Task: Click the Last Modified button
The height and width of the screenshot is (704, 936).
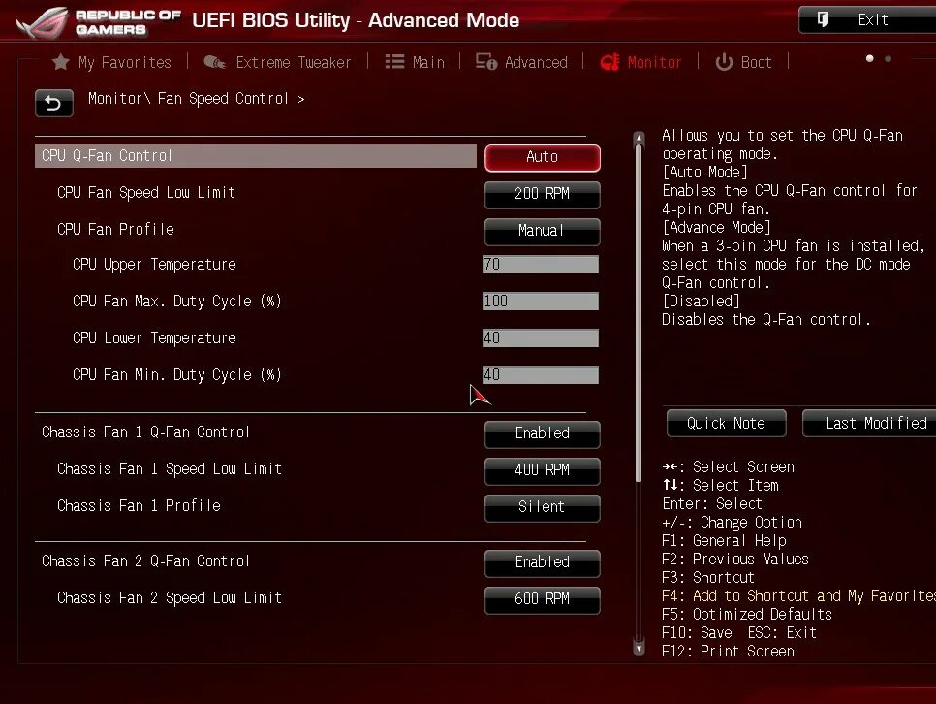Action: tap(869, 423)
